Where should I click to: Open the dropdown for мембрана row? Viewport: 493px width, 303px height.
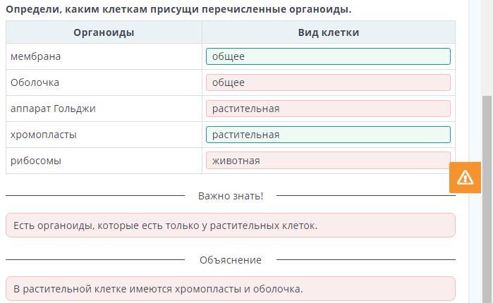tap(328, 56)
